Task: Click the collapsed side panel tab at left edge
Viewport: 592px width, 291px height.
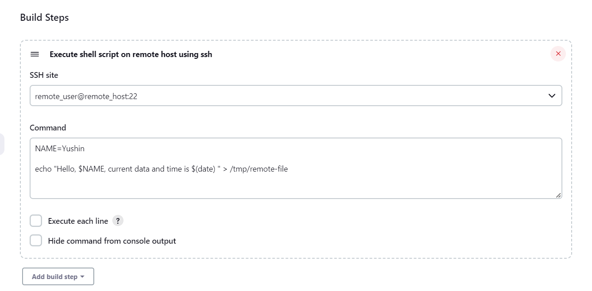Action: pos(2,144)
